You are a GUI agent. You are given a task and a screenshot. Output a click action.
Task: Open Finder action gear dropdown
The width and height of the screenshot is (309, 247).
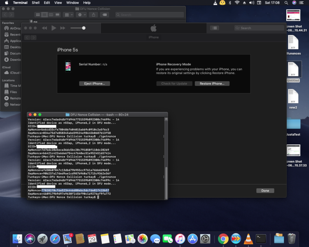(82, 15)
